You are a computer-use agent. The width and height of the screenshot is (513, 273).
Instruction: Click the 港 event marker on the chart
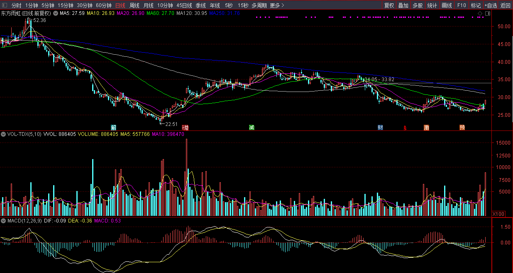(186, 127)
